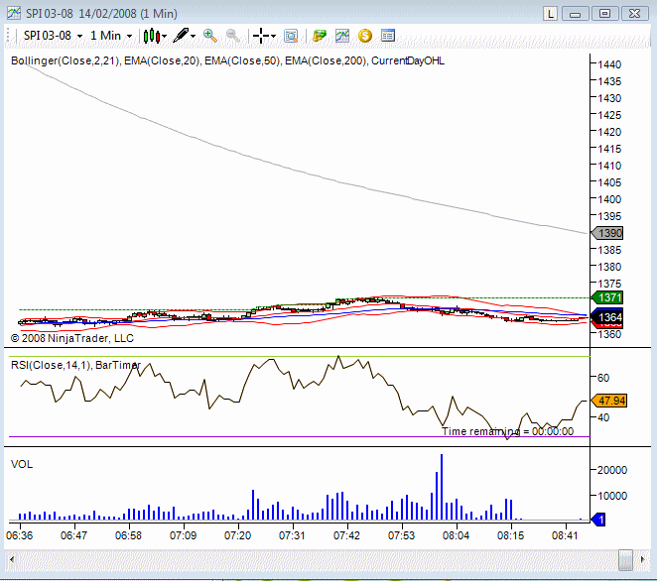The height and width of the screenshot is (581, 657).
Task: Click the L link button in title bar
Action: tap(550, 14)
